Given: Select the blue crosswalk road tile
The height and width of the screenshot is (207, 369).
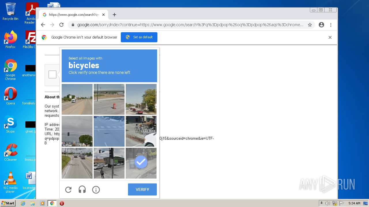Looking at the screenshot, I should [x=109, y=131].
